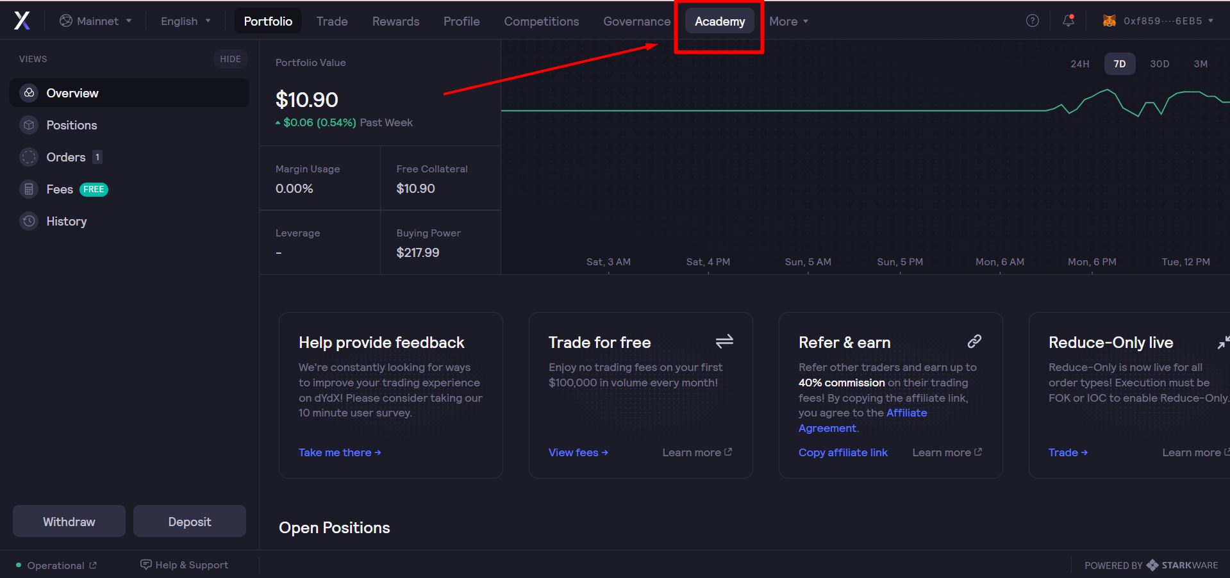The width and height of the screenshot is (1230, 578).
Task: Open the Mainnet network dropdown
Action: click(96, 21)
